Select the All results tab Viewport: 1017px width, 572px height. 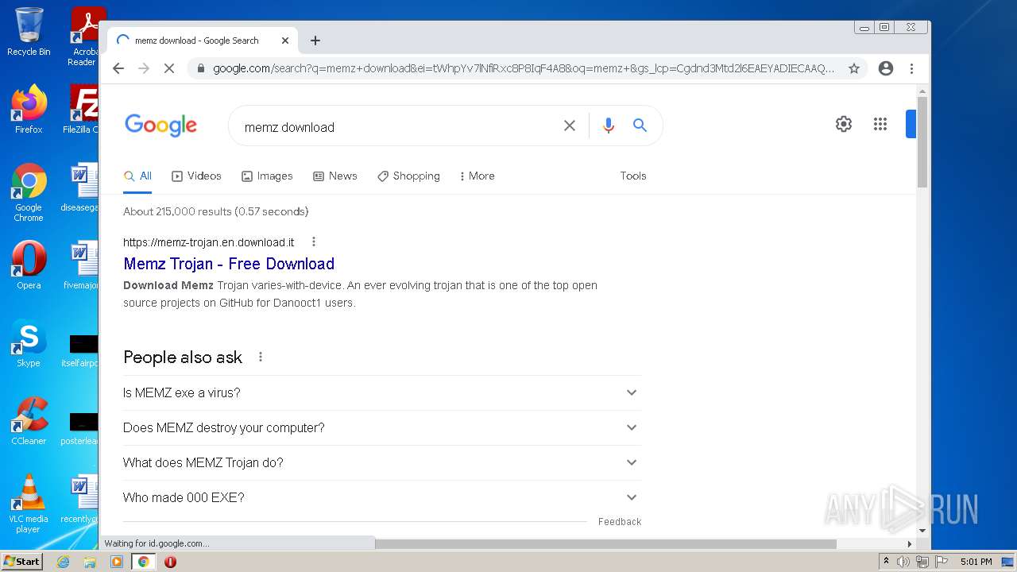[137, 176]
